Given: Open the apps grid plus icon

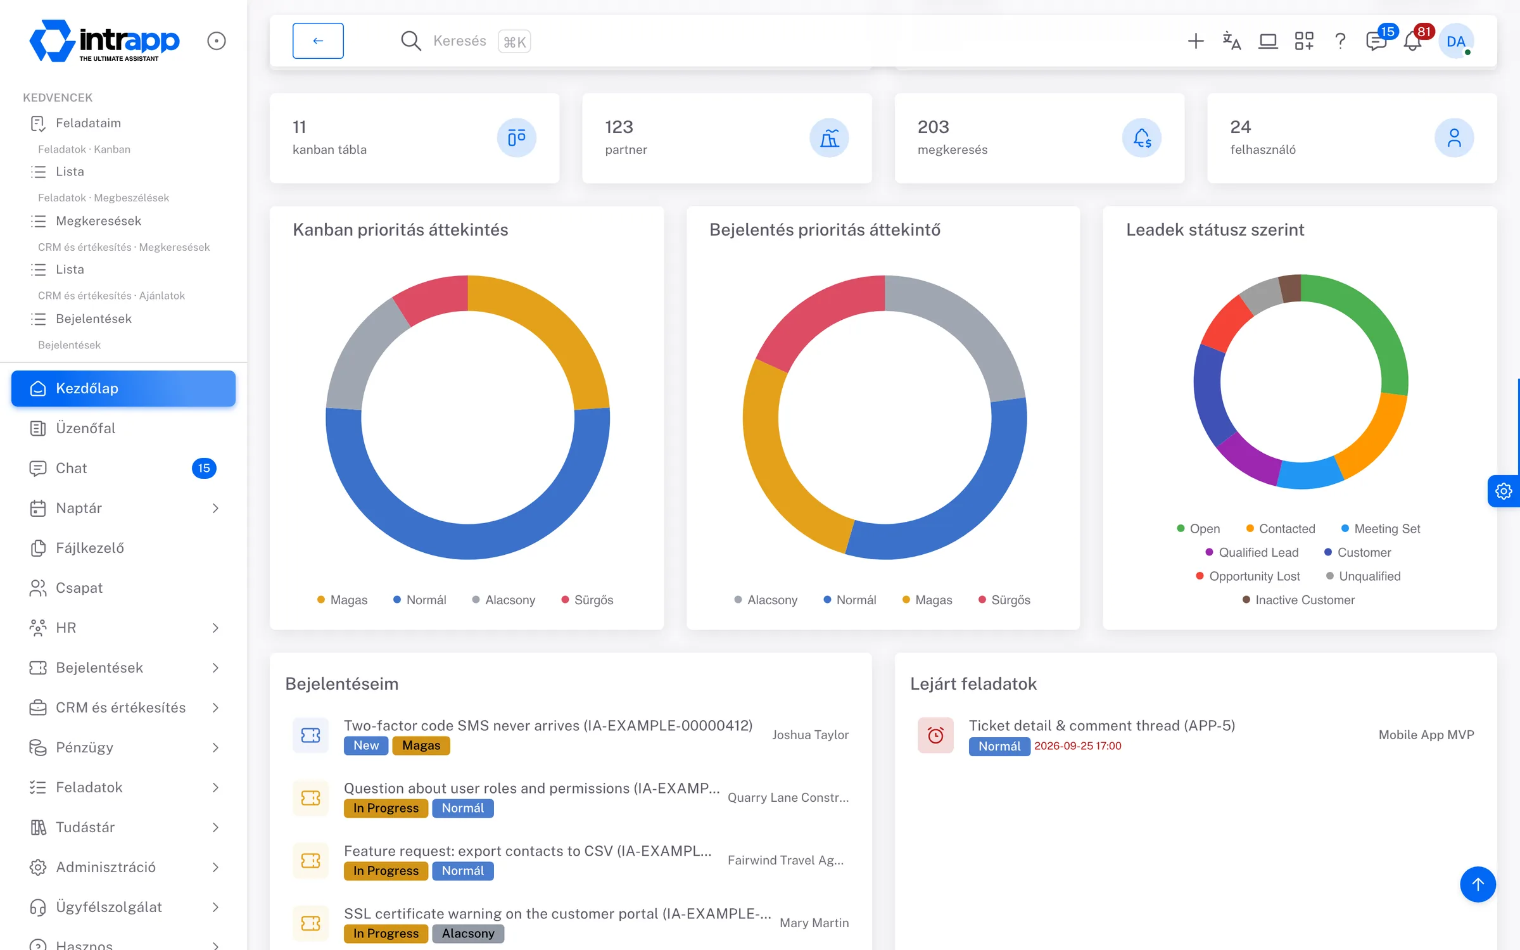Looking at the screenshot, I should pyautogui.click(x=1303, y=41).
